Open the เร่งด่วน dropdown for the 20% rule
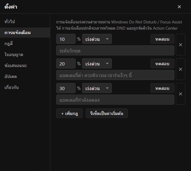 pos(97,63)
